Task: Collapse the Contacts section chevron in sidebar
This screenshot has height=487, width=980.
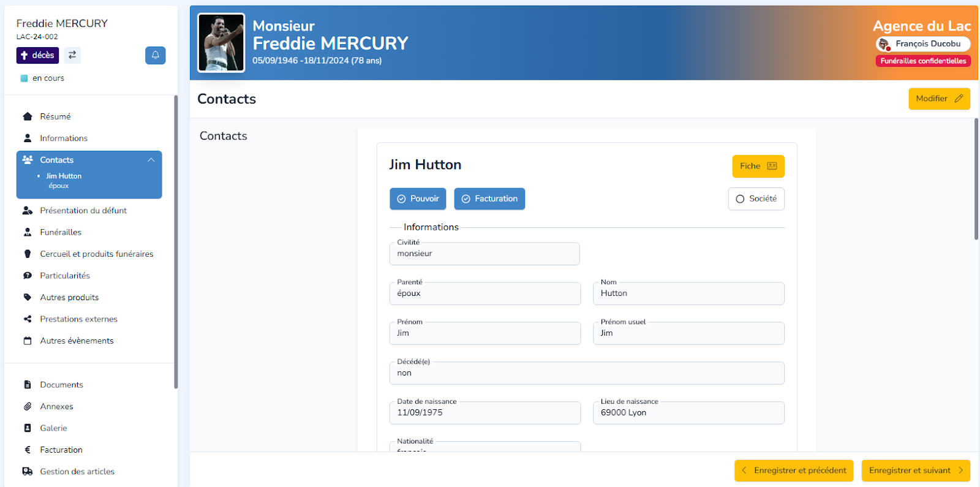Action: 151,160
